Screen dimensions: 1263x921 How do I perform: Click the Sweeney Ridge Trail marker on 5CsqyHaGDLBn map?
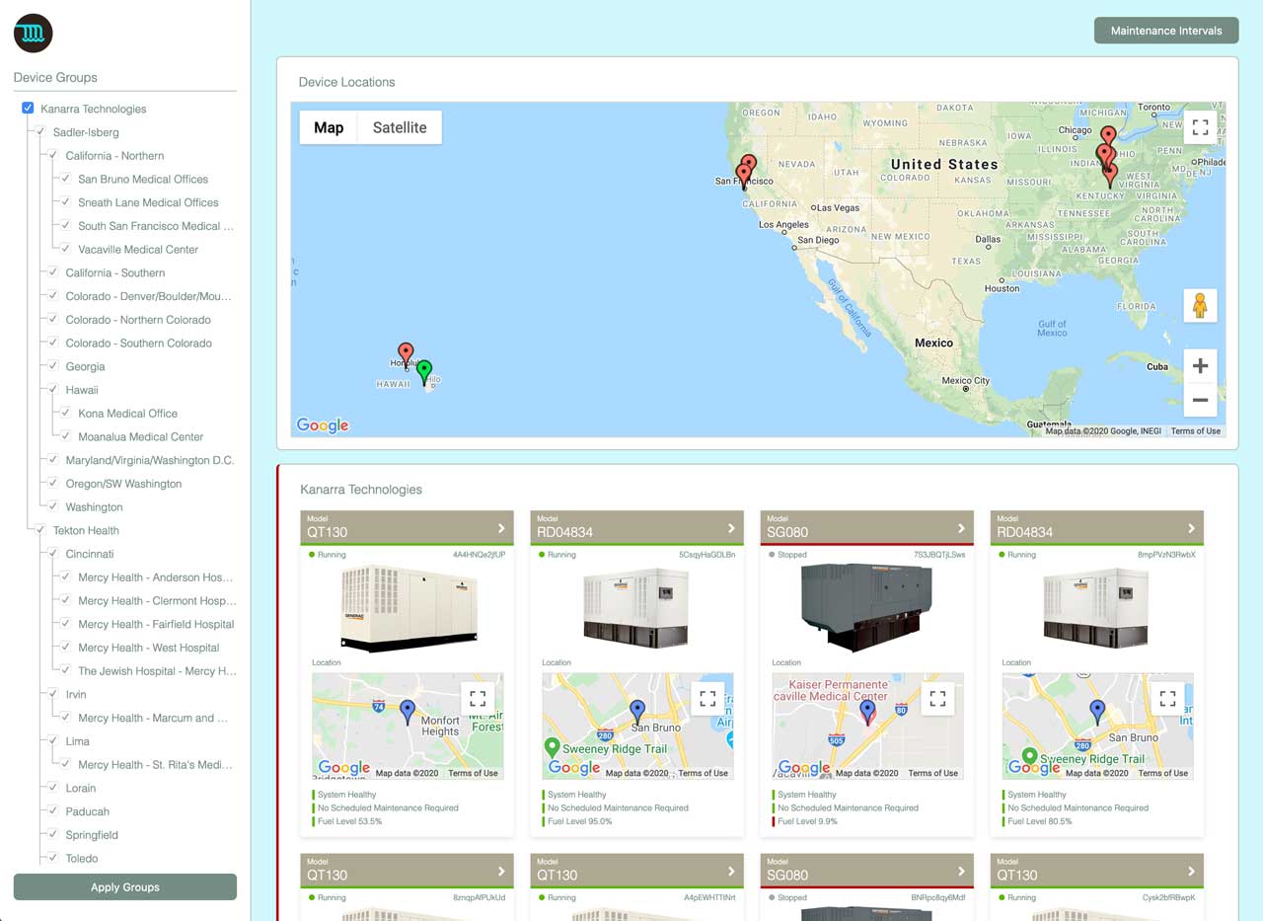[553, 747]
